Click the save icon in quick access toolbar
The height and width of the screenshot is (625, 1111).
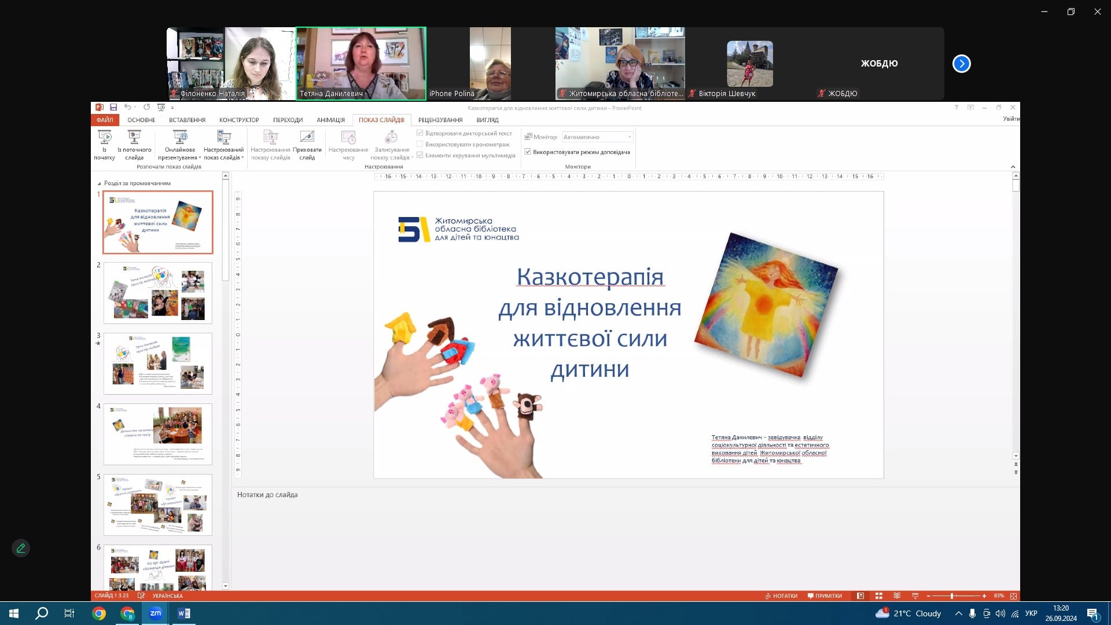[113, 108]
